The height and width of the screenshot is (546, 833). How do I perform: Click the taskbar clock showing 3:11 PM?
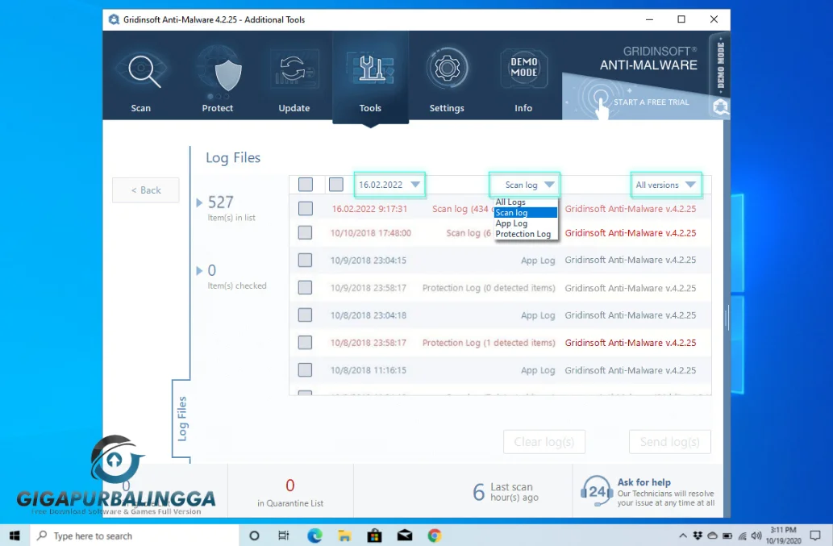[x=784, y=536]
